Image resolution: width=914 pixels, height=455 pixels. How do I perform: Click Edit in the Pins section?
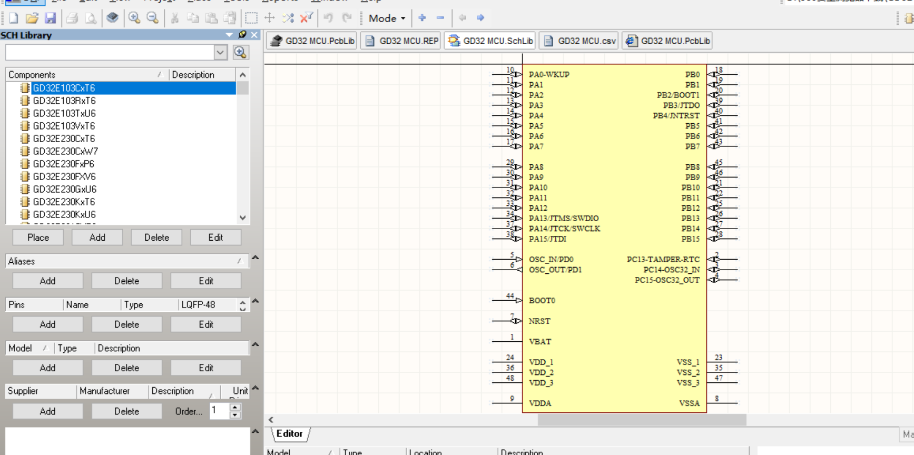[206, 324]
